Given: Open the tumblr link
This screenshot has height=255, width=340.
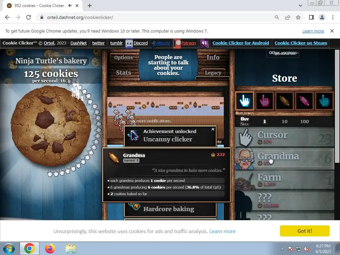Looking at the screenshot, I should (x=117, y=43).
